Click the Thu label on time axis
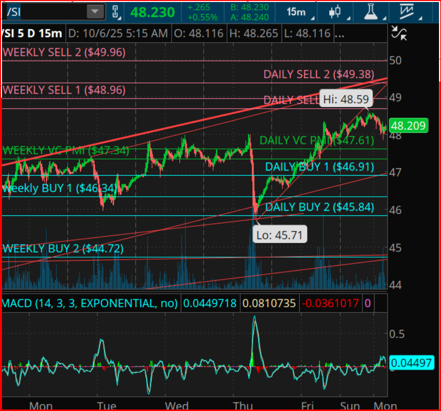The width and height of the screenshot is (441, 411). click(242, 405)
